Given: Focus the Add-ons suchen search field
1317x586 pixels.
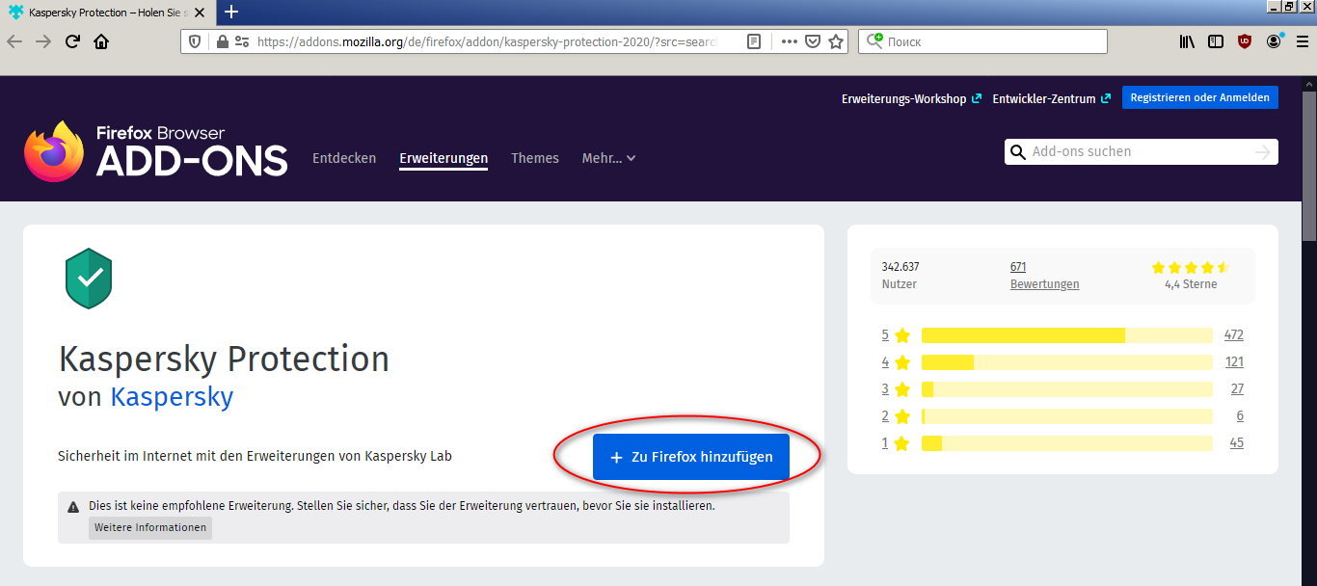Looking at the screenshot, I should tap(1140, 152).
